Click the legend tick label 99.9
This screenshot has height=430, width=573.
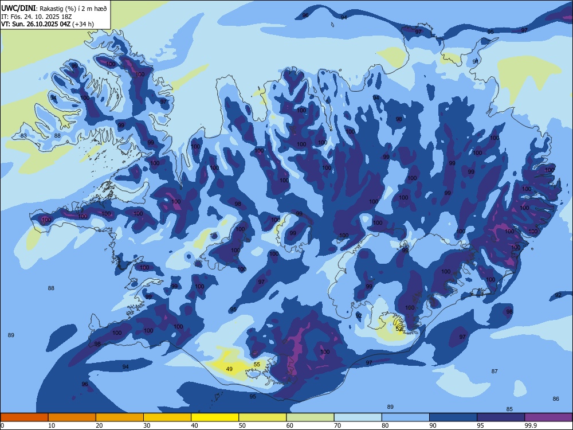530,425
